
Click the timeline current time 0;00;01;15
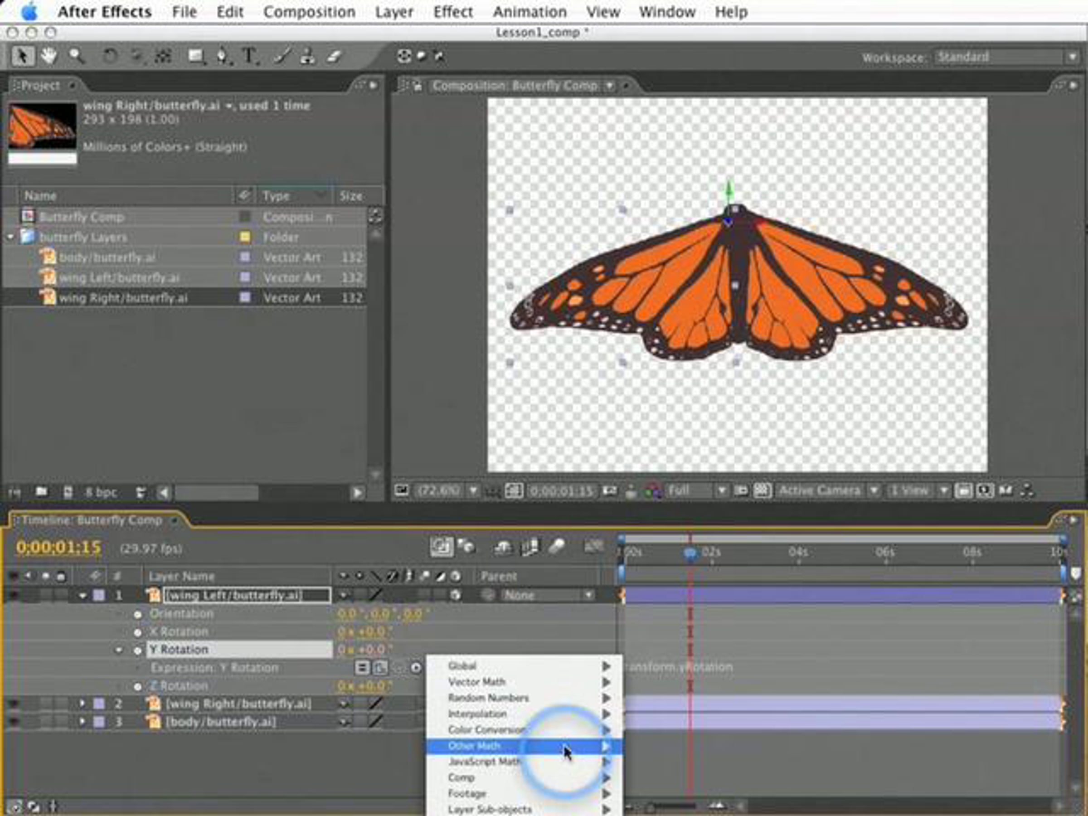point(58,548)
